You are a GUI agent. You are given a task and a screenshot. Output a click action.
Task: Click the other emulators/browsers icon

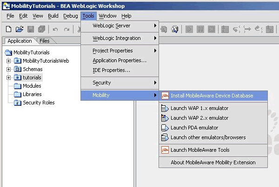point(165,137)
